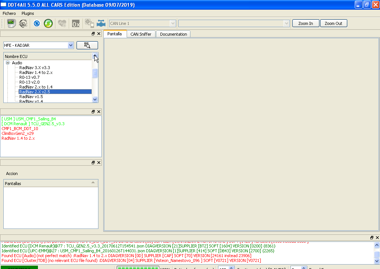Float the Accion panel
This screenshot has height=269, width=380.
tap(93, 163)
